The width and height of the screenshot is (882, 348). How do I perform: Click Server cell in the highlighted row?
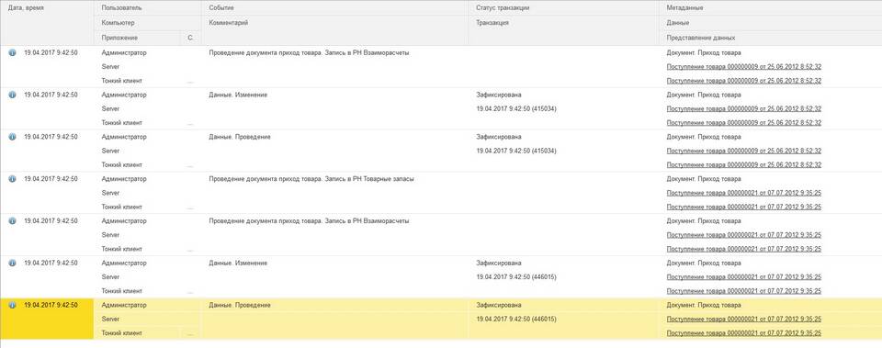[110, 320]
